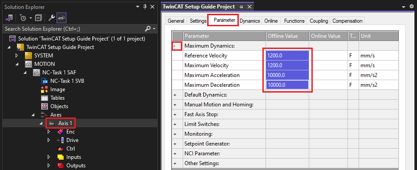
Task: Select the Ctrl tree item
Action: click(x=71, y=149)
